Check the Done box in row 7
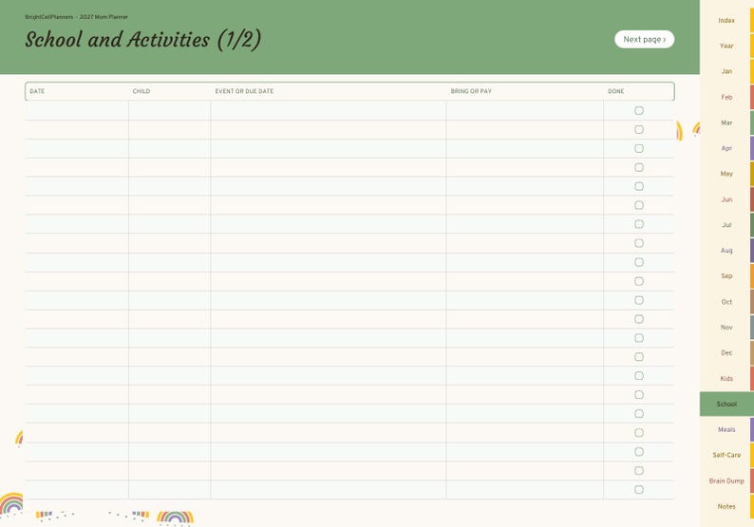The image size is (754, 527). [639, 224]
